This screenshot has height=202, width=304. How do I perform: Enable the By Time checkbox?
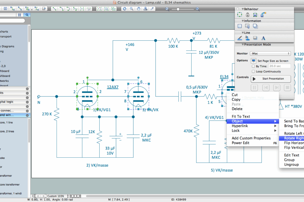click(253, 66)
